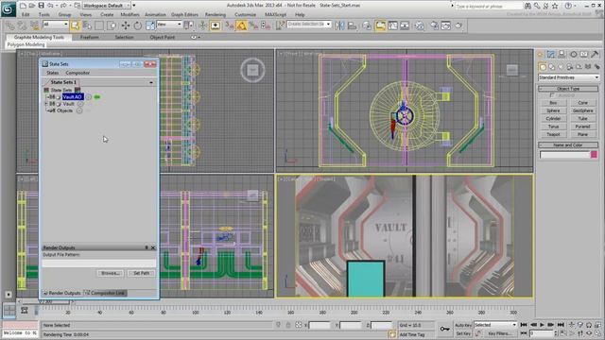The height and width of the screenshot is (340, 605).
Task: Open the MAXScript menu
Action: pyautogui.click(x=275, y=15)
